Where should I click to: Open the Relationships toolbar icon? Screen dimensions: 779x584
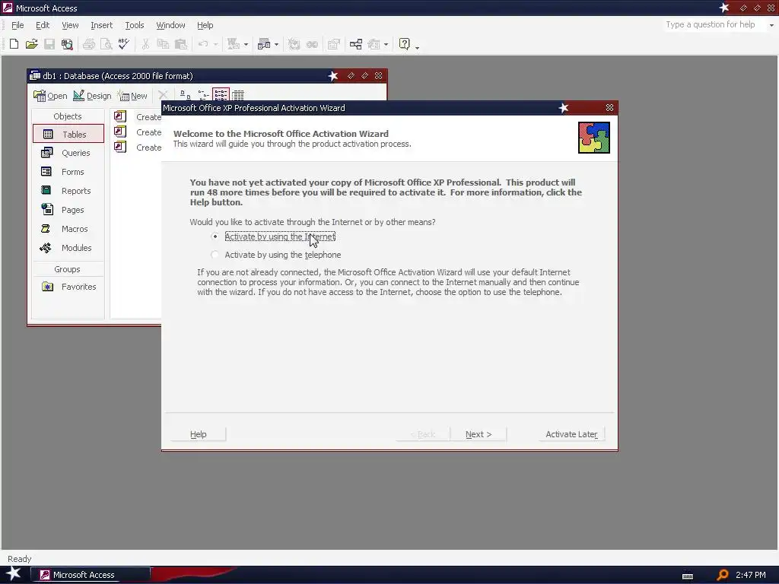[x=356, y=44]
